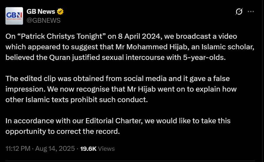Click the Views label
The image size is (264, 162).
(x=106, y=149)
